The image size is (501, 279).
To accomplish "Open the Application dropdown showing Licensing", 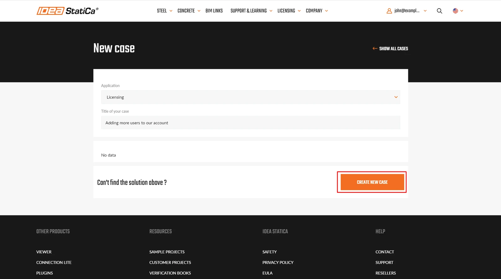I will [x=250, y=97].
